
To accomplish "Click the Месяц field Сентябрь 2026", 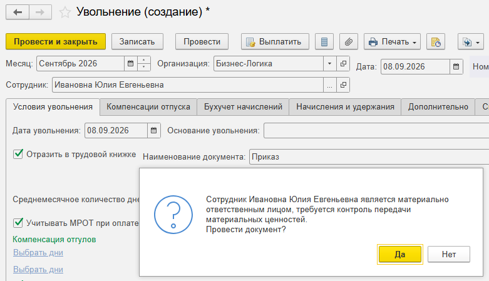I will (81, 64).
